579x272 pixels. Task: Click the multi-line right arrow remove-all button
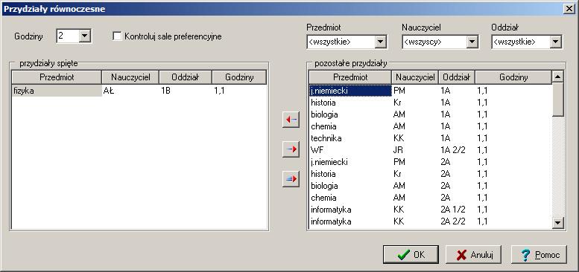pyautogui.click(x=291, y=179)
